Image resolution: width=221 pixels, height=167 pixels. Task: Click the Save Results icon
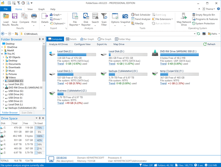[x=15, y=16]
